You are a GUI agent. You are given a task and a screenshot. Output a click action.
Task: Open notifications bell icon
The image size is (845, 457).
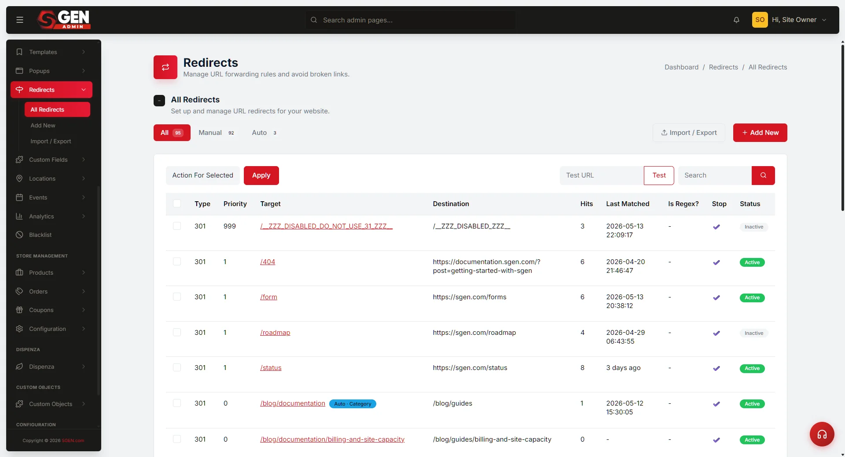(x=736, y=20)
